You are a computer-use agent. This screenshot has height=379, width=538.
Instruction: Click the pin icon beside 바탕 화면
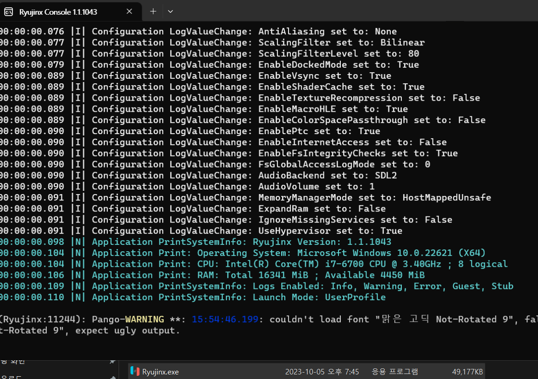[112, 362]
